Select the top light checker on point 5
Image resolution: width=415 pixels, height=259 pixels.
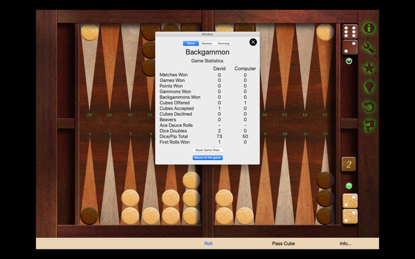pos(171,198)
